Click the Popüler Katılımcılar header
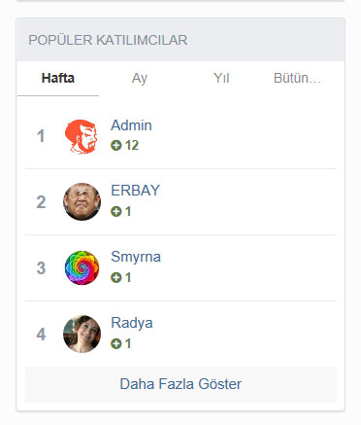This screenshot has height=425, width=361. coord(108,40)
